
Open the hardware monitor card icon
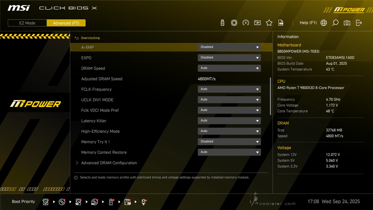click(257, 23)
